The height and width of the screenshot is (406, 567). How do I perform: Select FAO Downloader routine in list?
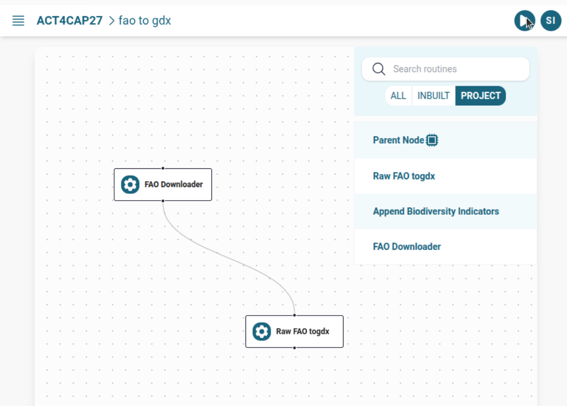point(446,247)
